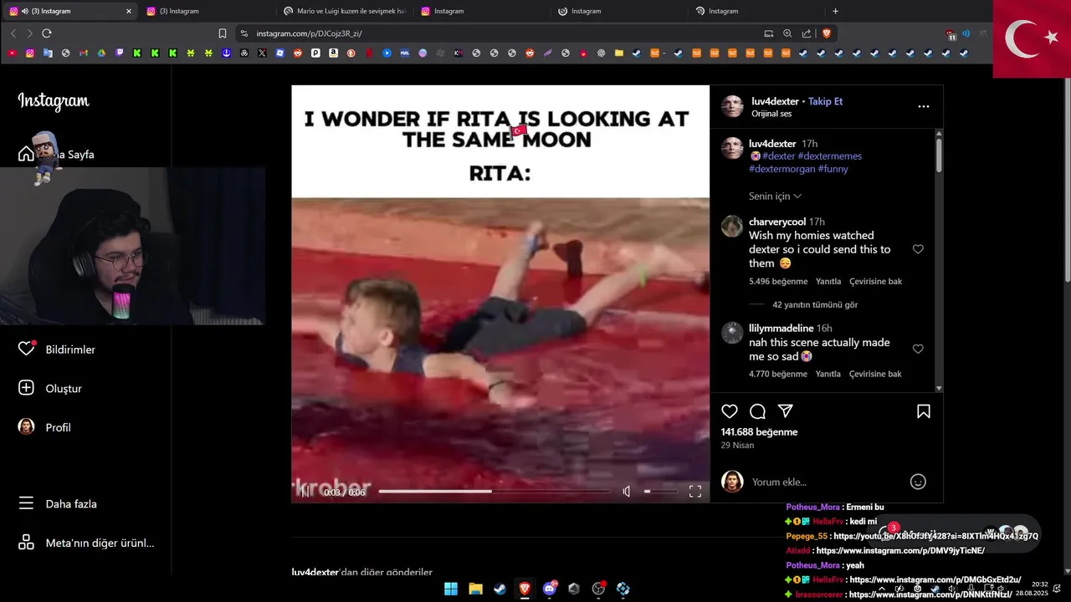The image size is (1071, 602).
Task: Open the Windows Start menu
Action: coord(451,589)
